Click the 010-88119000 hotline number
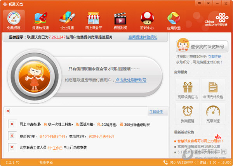 click(181, 163)
